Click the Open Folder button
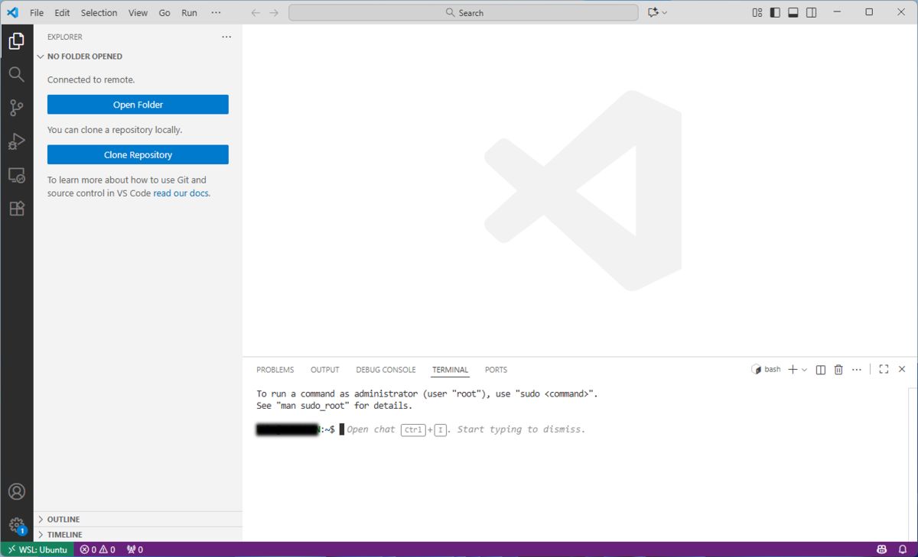918x557 pixels. point(138,105)
